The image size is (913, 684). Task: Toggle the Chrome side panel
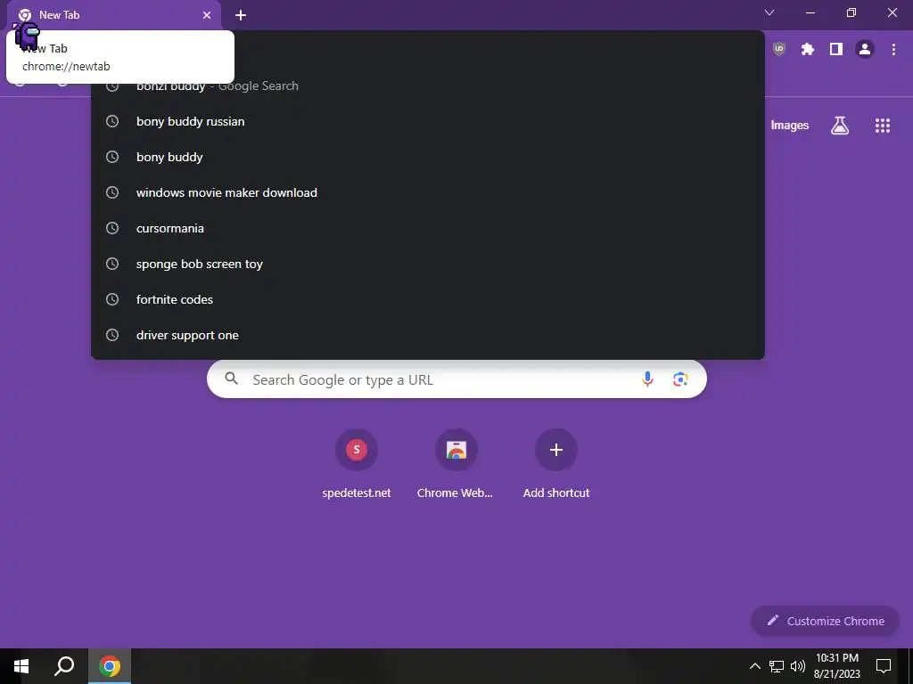836,49
